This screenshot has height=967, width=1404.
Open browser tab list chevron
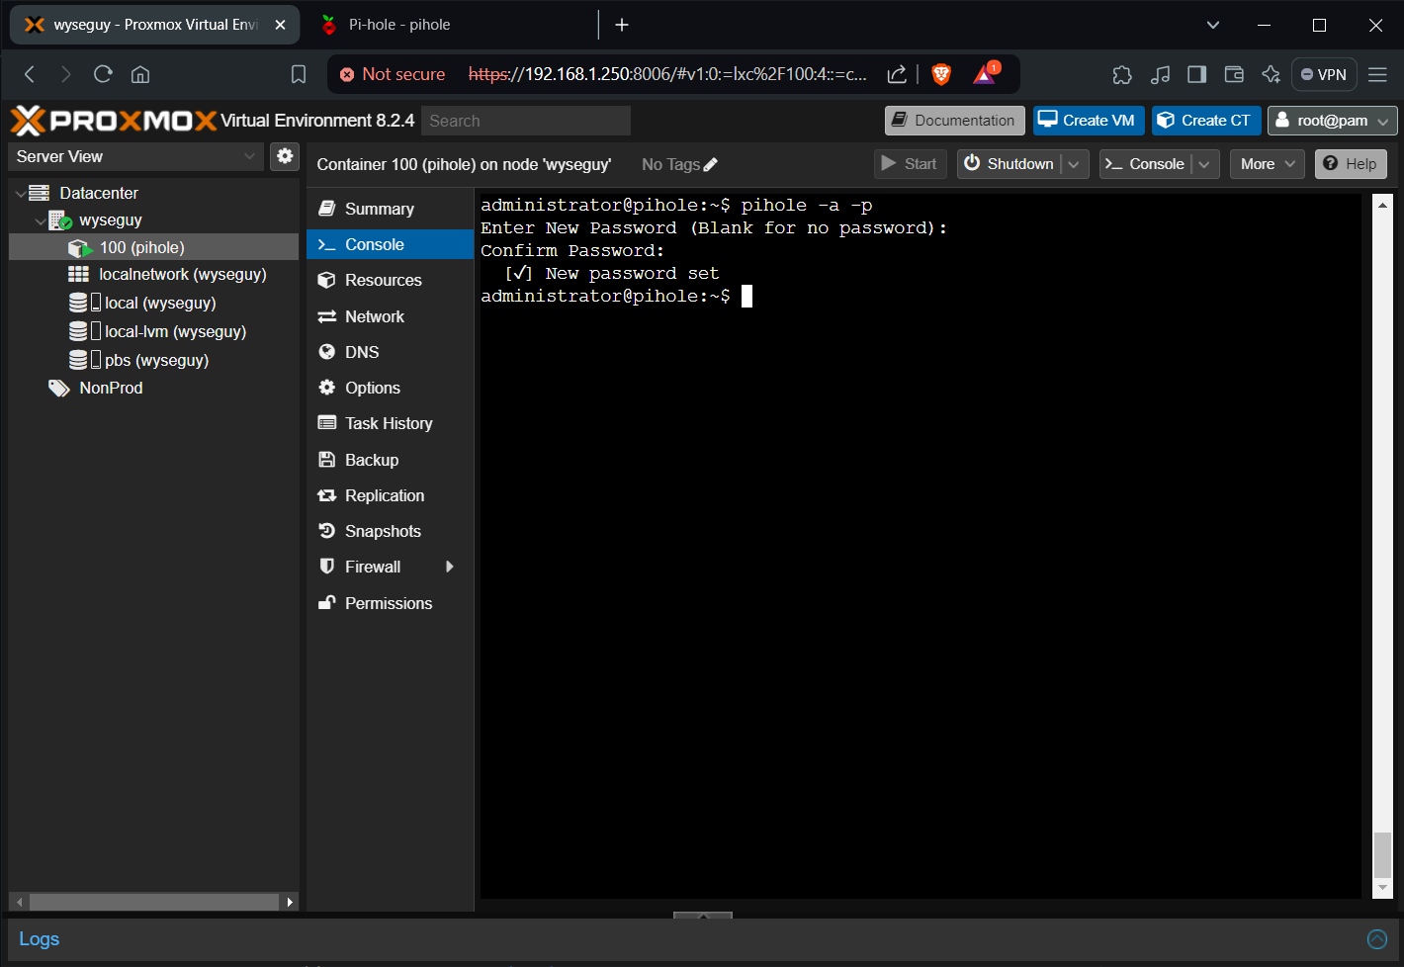(1213, 25)
